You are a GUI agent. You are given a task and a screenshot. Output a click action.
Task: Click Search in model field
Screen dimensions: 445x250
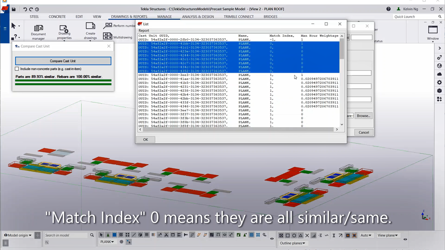pos(66,235)
